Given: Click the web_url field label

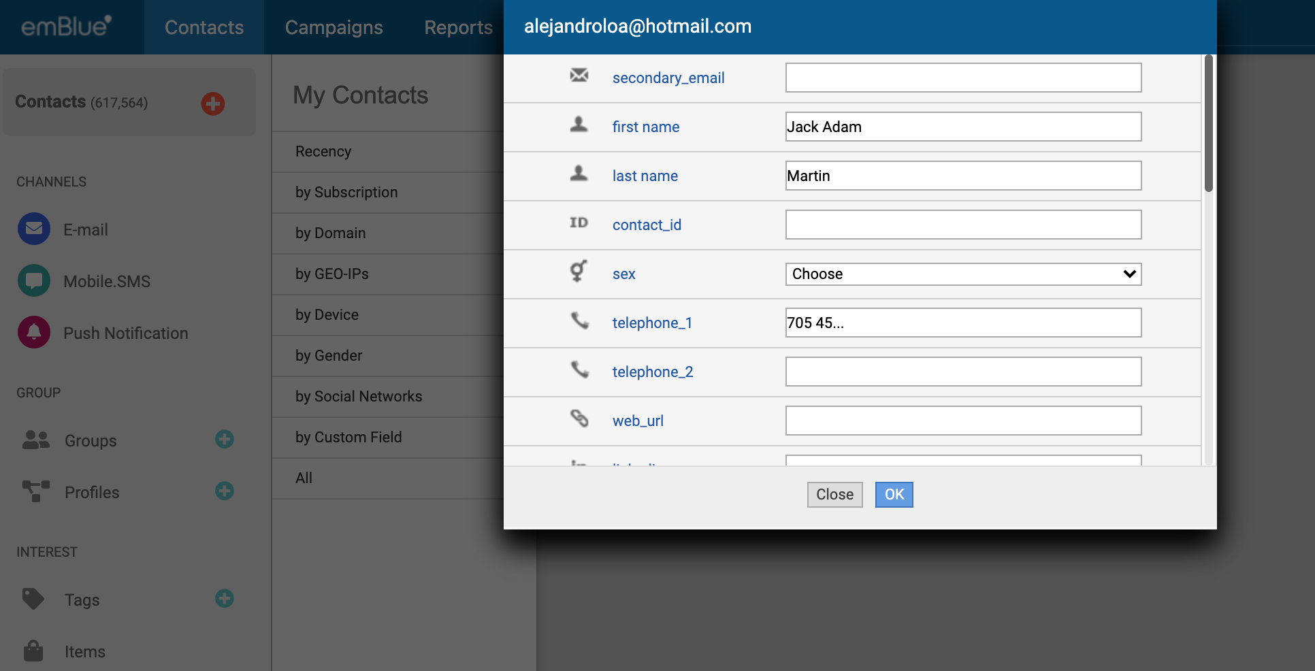Looking at the screenshot, I should pos(638,421).
